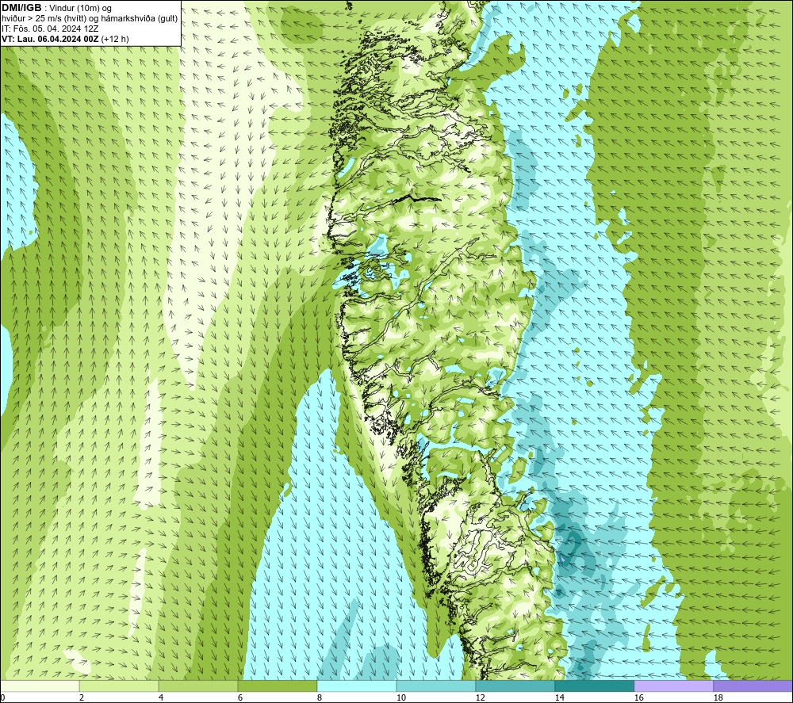Click the legend scale label 18

(718, 698)
